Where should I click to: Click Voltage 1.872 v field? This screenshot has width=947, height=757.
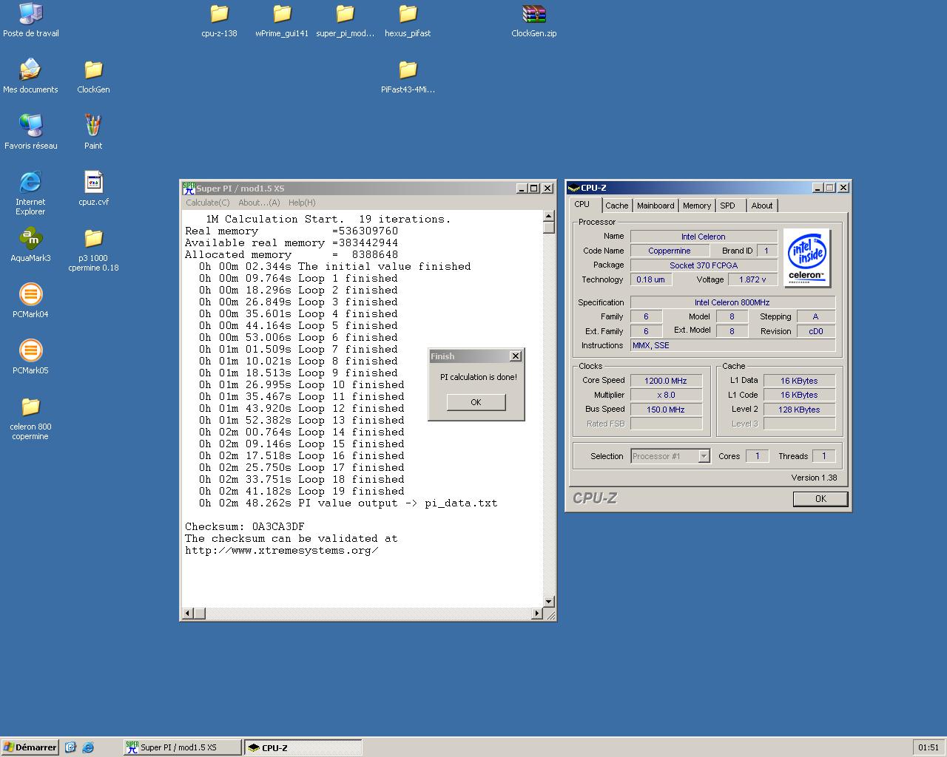coord(752,279)
